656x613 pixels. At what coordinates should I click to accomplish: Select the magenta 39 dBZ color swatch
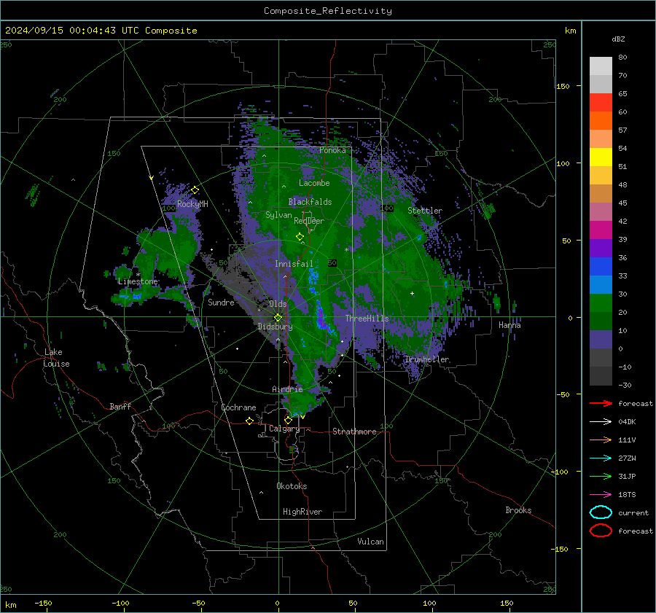(601, 230)
